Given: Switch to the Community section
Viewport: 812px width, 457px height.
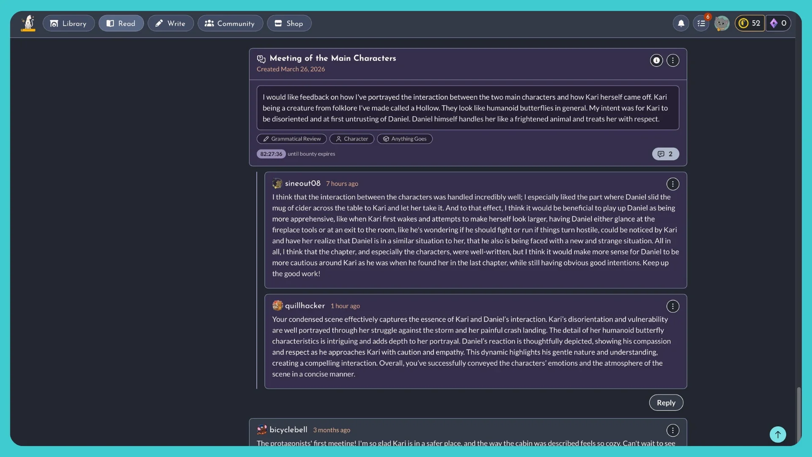Looking at the screenshot, I should coord(230,23).
